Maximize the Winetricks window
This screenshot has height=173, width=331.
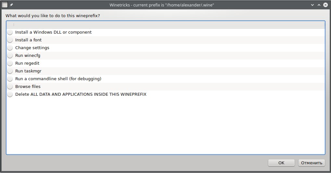point(319,5)
